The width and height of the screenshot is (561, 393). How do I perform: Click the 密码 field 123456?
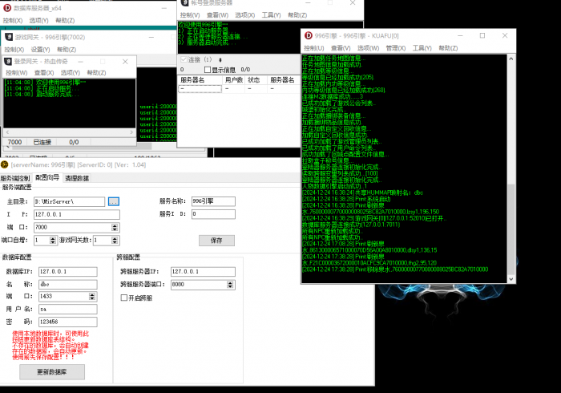pyautogui.click(x=67, y=322)
